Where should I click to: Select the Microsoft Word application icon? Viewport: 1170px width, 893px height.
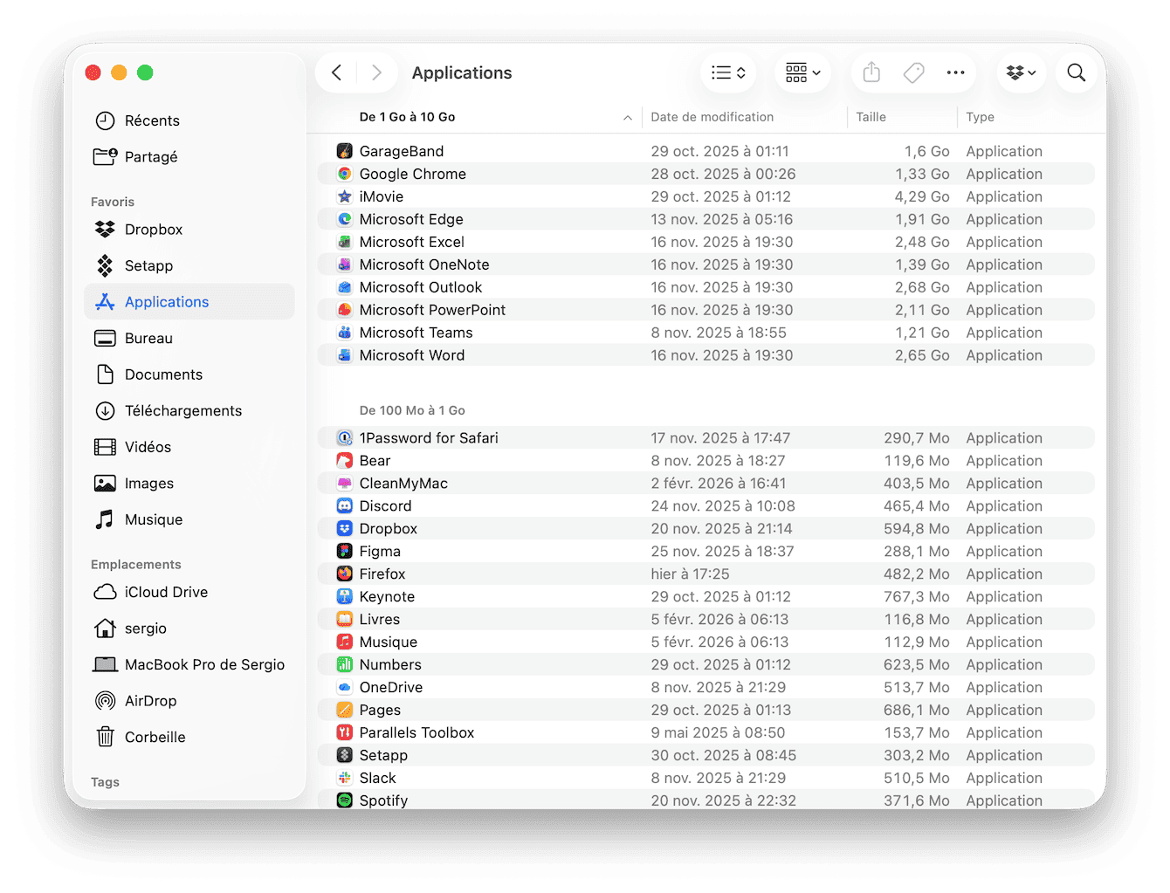[x=344, y=354]
